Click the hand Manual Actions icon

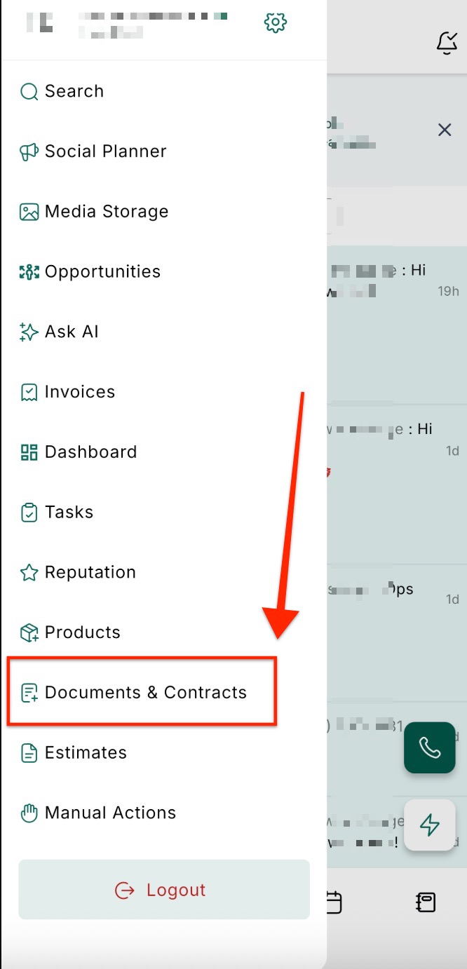click(29, 813)
